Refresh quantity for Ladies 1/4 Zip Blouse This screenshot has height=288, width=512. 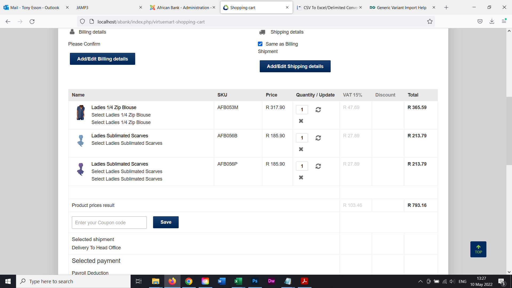click(x=318, y=110)
